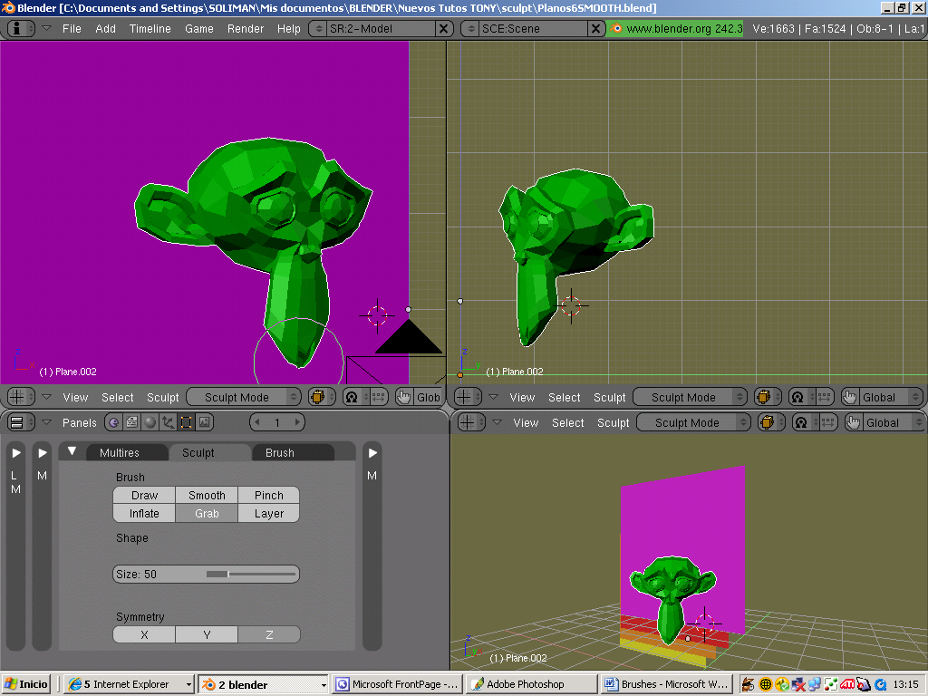Open the Add menu

click(105, 28)
